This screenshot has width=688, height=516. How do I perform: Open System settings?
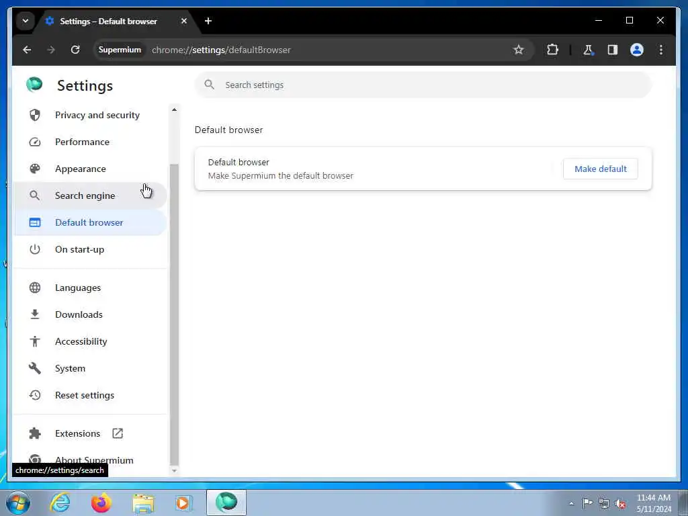(89, 369)
